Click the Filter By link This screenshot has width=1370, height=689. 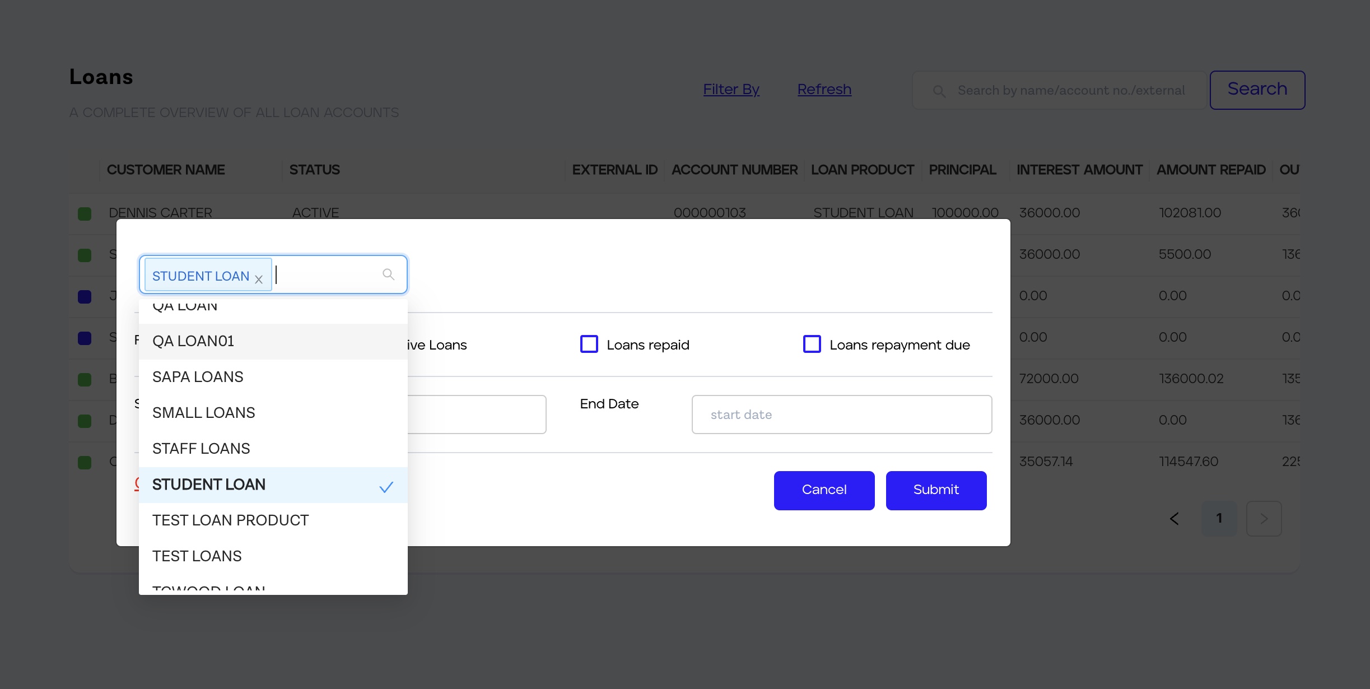(x=731, y=90)
